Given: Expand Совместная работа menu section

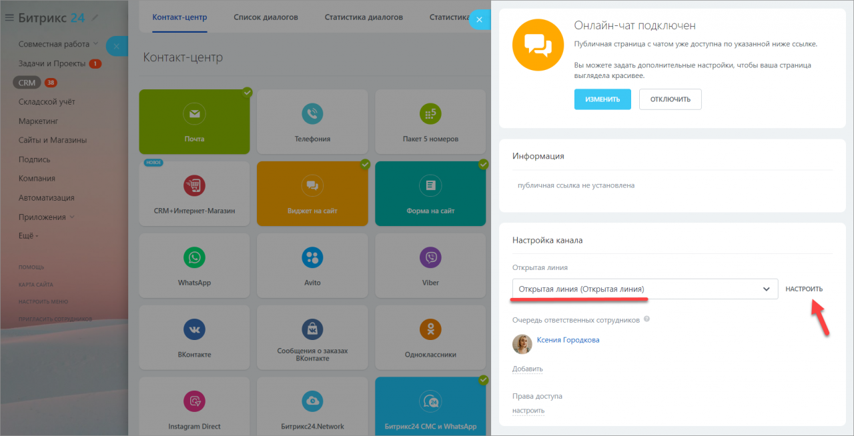Looking at the screenshot, I should click(59, 44).
